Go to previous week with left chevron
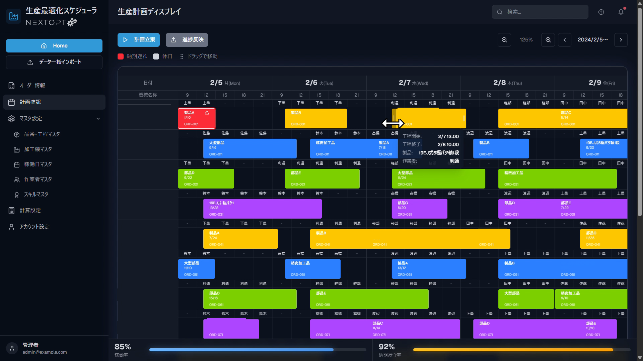Image resolution: width=643 pixels, height=361 pixels. tap(565, 40)
